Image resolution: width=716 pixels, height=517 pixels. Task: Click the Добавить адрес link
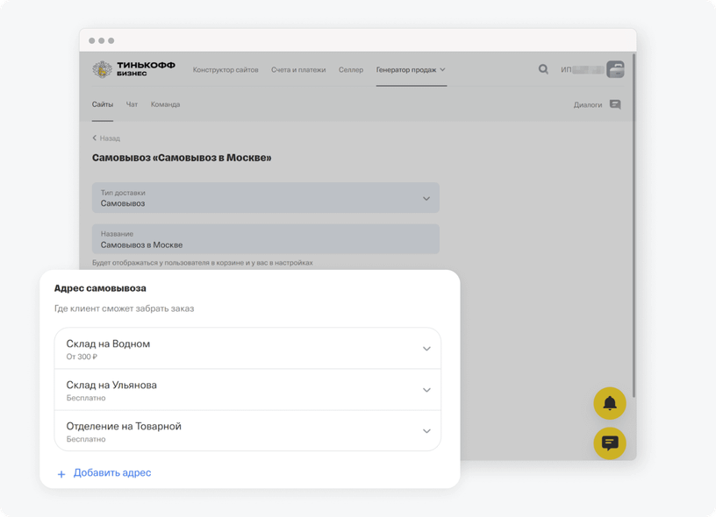coord(112,473)
